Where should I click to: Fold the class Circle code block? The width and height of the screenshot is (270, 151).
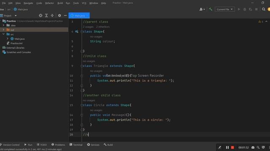[82, 105]
